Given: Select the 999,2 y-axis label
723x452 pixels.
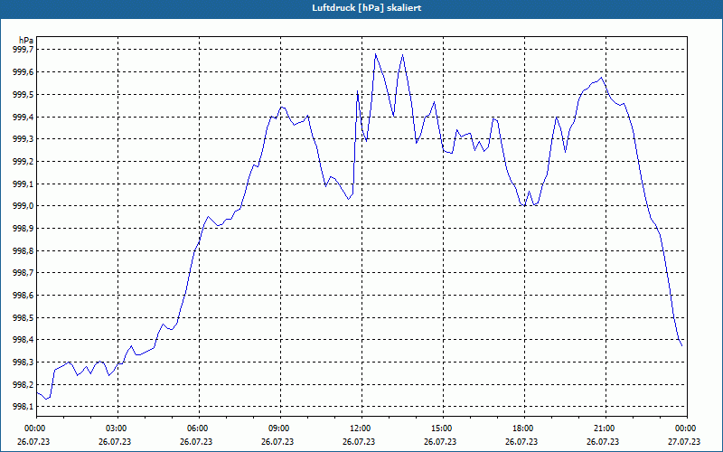Looking at the screenshot, I should coord(23,162).
